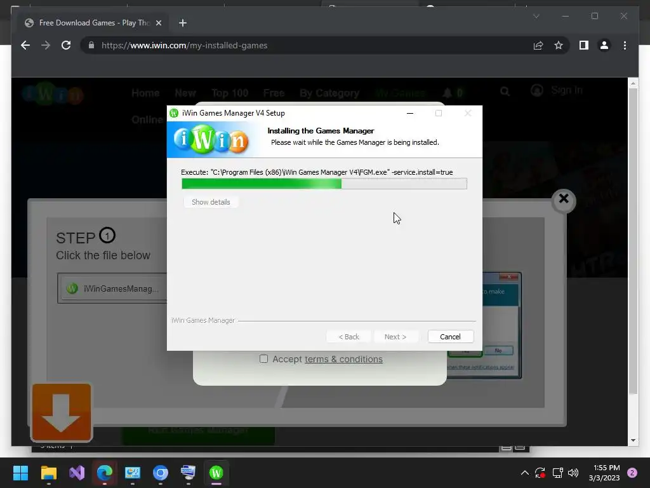Open Visual Studio from taskbar

[x=77, y=473]
